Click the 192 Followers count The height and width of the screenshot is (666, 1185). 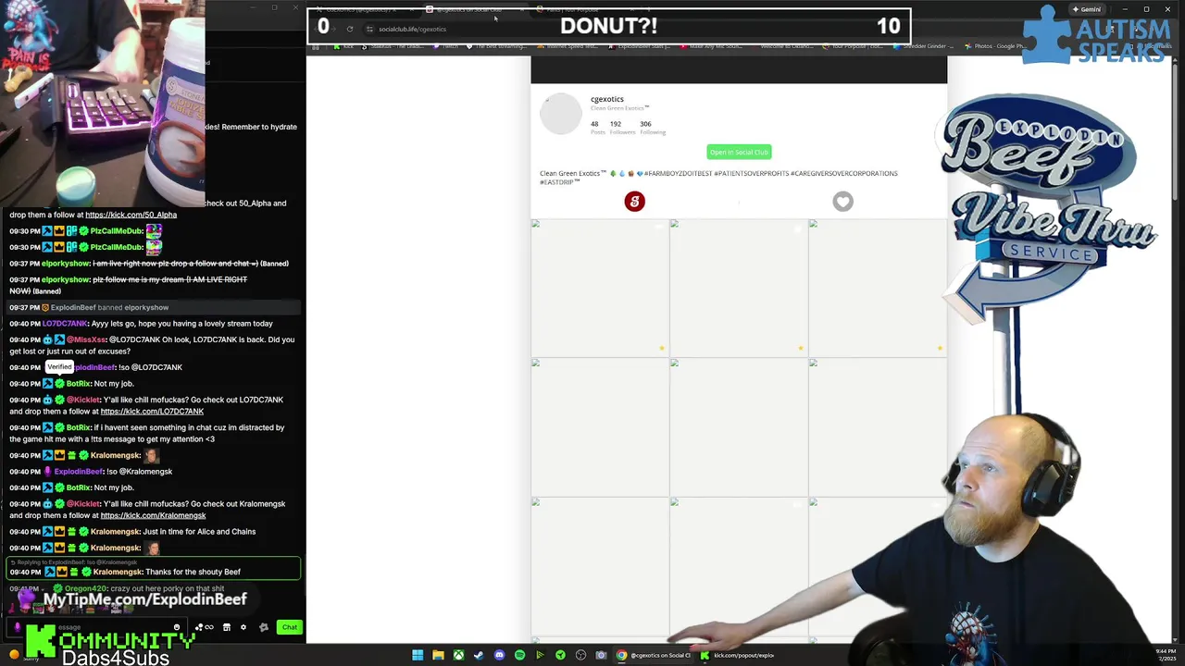[621, 128]
